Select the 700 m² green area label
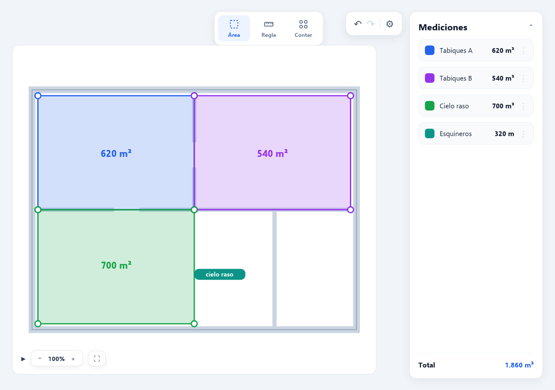The width and height of the screenshot is (555, 390). [x=116, y=265]
